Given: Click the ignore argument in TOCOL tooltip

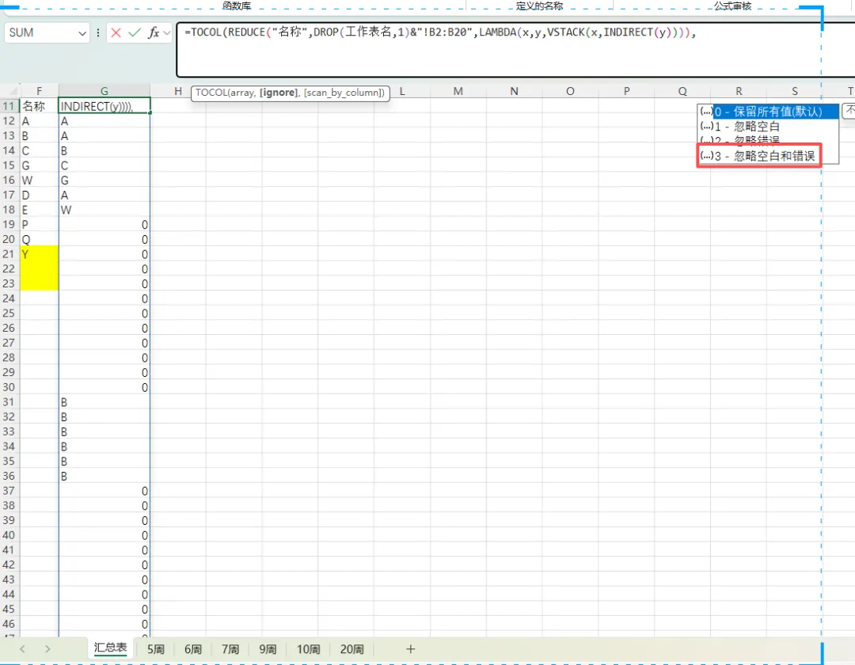Looking at the screenshot, I should tap(278, 93).
